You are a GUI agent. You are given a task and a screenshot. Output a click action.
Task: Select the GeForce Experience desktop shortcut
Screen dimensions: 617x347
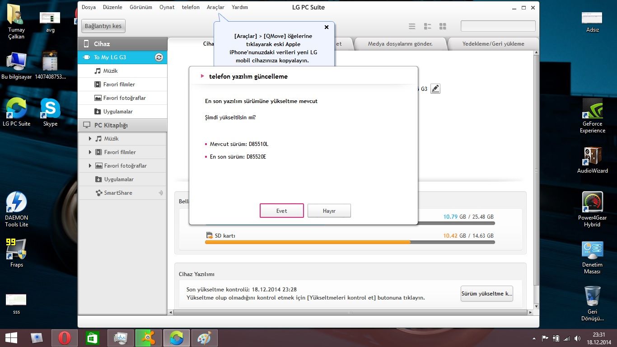click(592, 115)
